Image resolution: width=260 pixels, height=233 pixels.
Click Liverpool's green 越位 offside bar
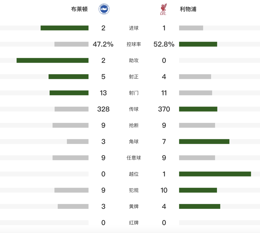(x=215, y=174)
